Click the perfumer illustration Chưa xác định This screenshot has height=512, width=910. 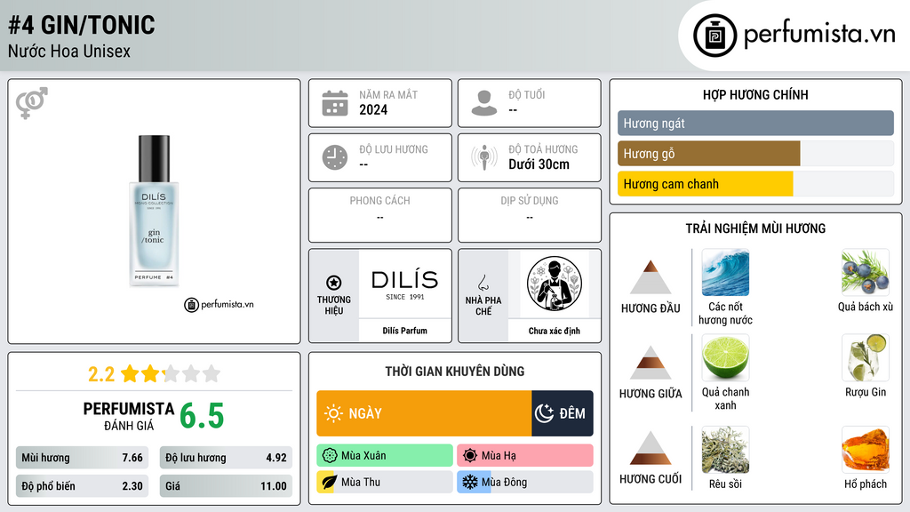[x=555, y=284]
